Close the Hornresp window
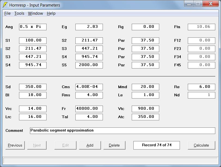This screenshot has height=167, width=221. pos(211,4)
